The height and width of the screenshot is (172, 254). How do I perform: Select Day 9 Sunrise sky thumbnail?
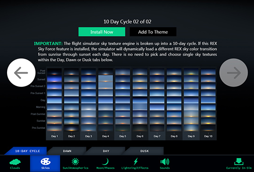pos(191,121)
